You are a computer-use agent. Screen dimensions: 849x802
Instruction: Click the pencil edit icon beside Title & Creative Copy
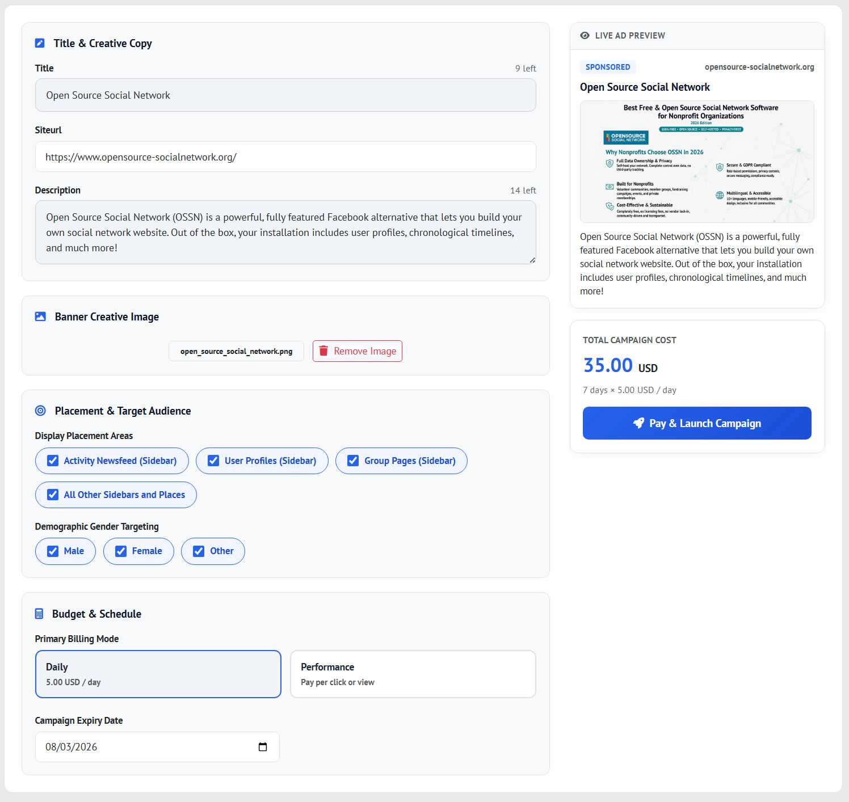(40, 43)
